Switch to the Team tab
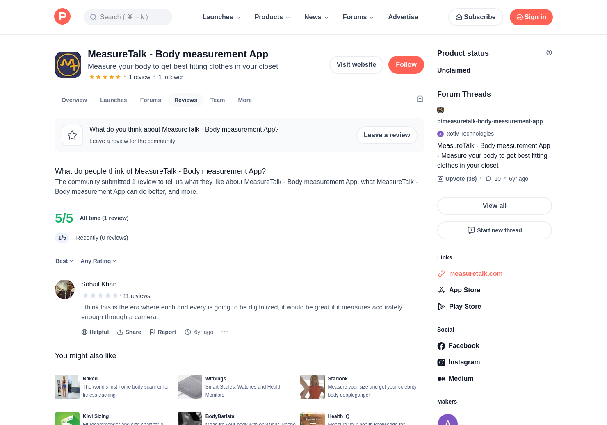Screen dimensions: 607x425 pos(217,100)
